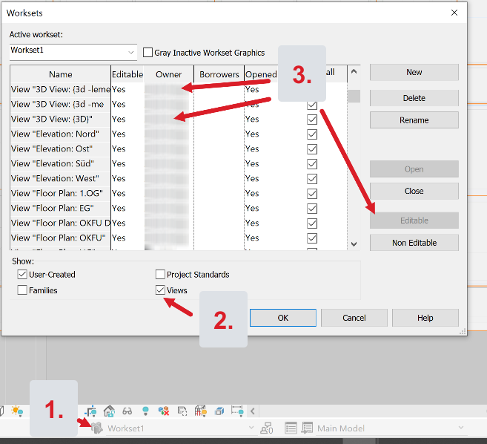This screenshot has height=444, width=487.
Task: Click the Unlocked 3D View house icon
Action: [109, 411]
